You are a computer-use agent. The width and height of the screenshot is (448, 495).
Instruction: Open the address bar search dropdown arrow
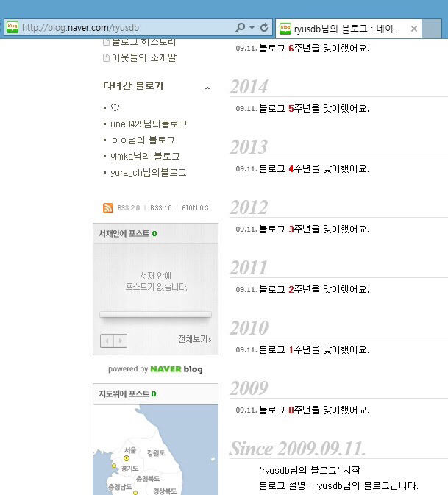[x=252, y=28]
